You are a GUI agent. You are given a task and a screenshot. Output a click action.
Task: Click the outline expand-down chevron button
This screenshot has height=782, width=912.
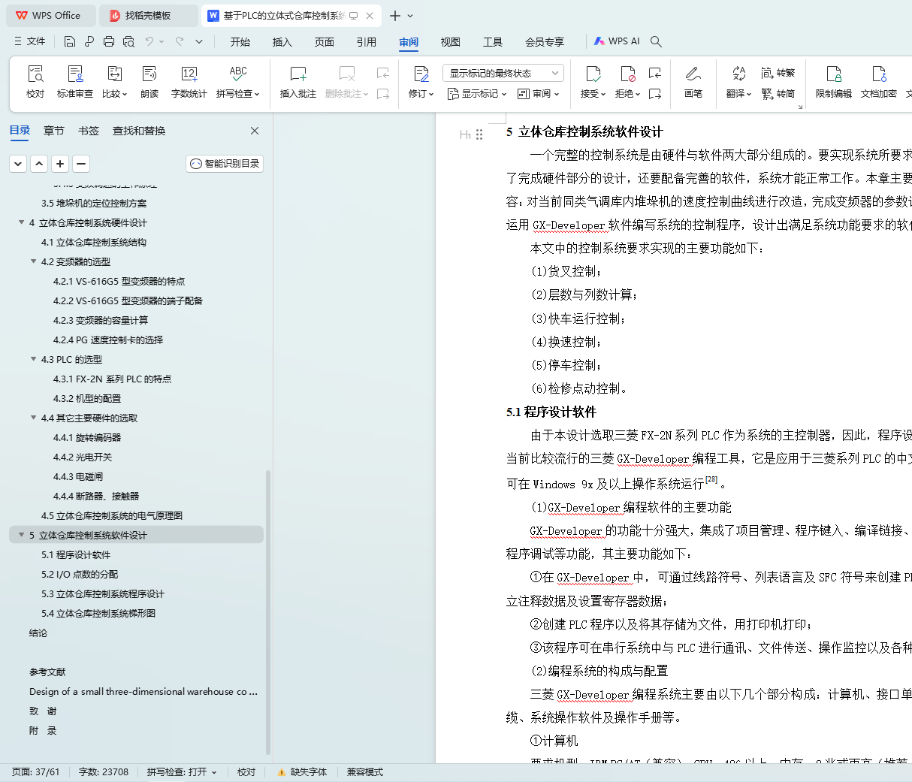click(18, 163)
